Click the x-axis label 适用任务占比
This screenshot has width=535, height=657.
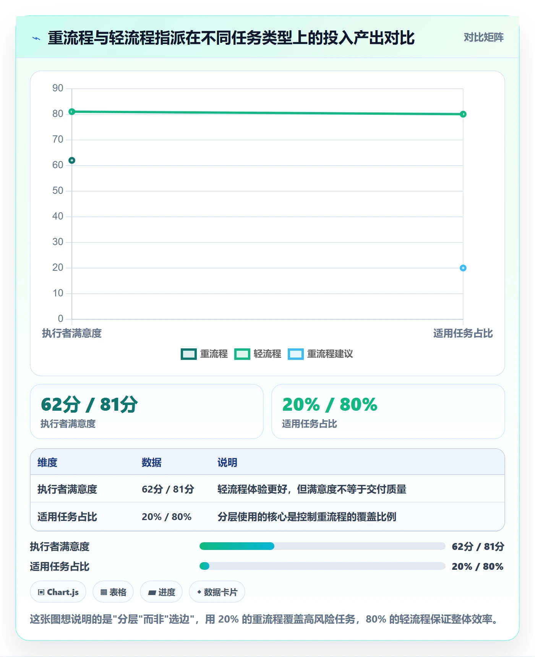[x=463, y=333]
